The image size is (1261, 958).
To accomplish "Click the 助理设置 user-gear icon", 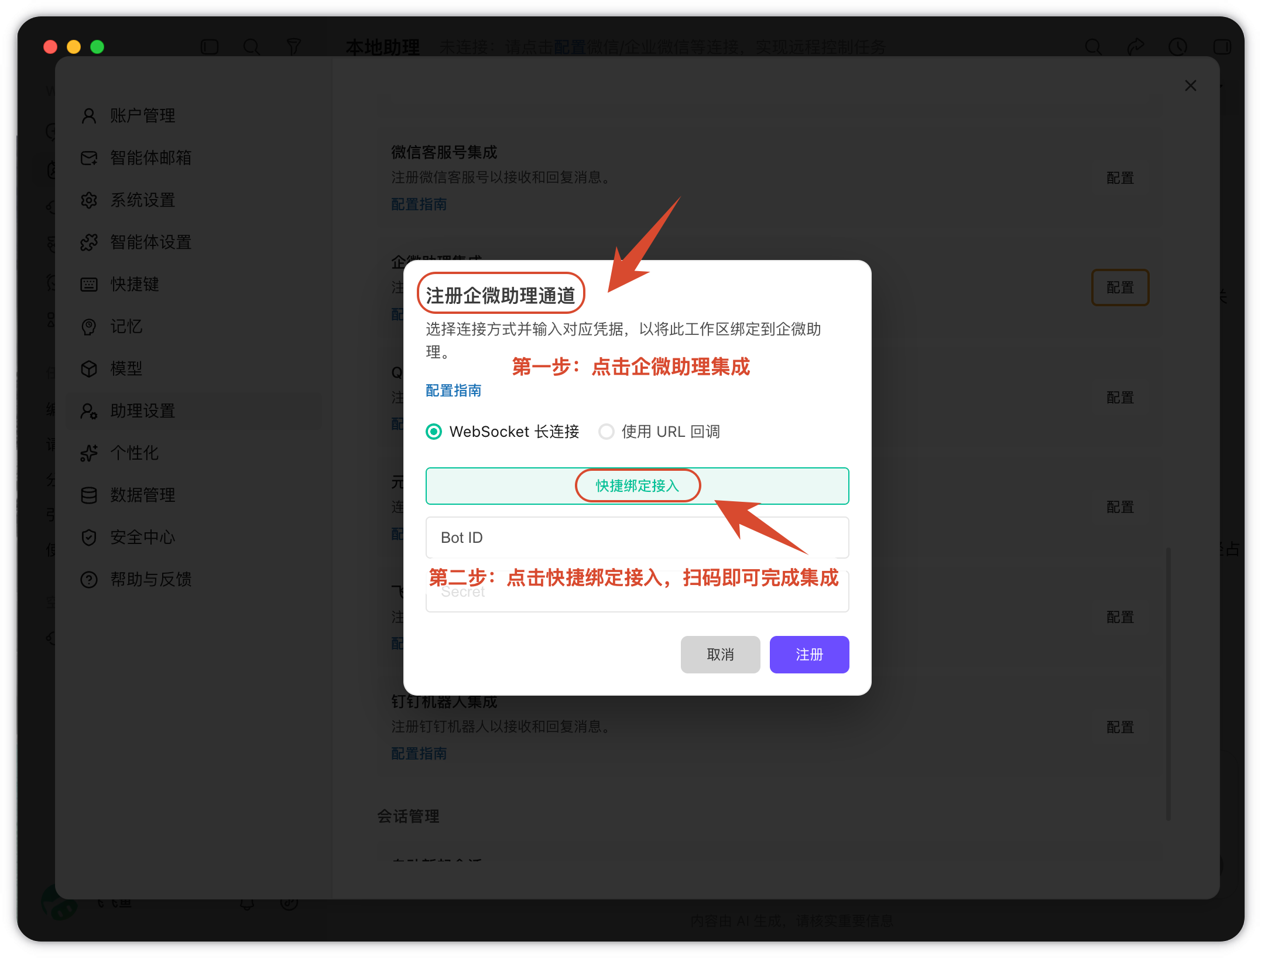I will click(89, 411).
